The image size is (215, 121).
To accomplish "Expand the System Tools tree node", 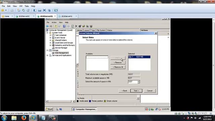I will click(47, 33).
